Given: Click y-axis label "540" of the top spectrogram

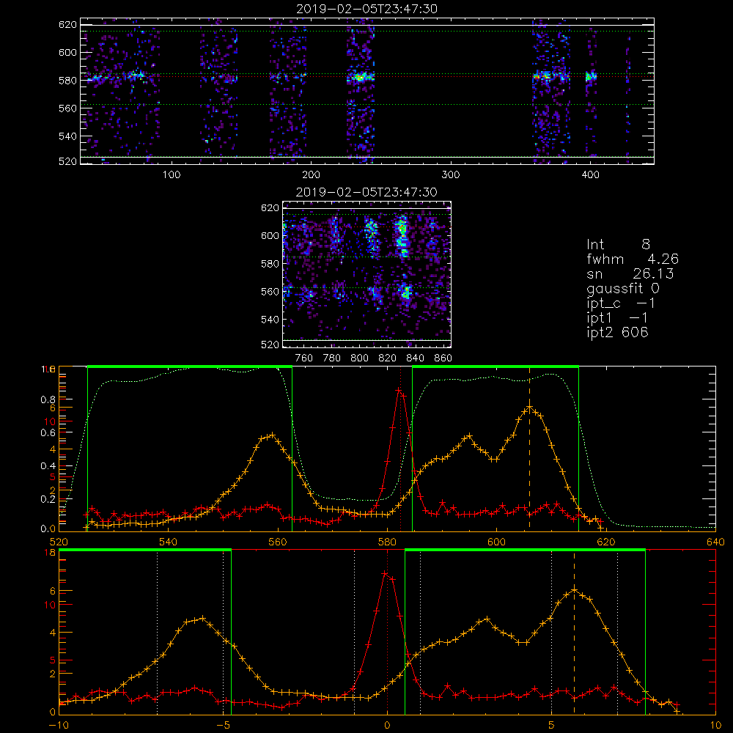Looking at the screenshot, I should pyautogui.click(x=67, y=136).
